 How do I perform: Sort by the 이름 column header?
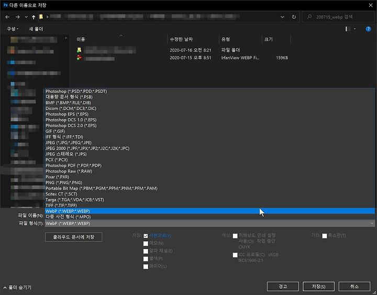click(81, 39)
